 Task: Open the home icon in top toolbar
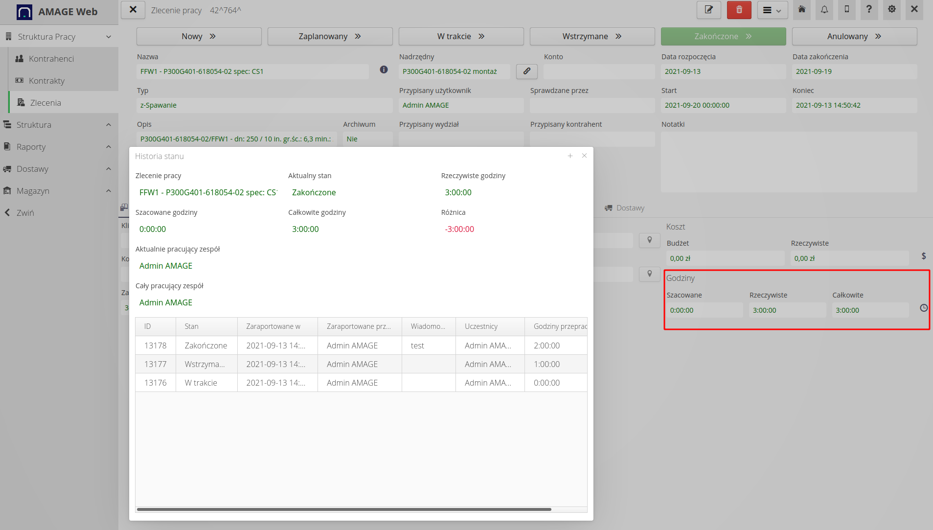801,10
